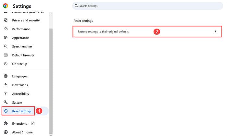Click the external link icon next to Extensions
This screenshot has width=227, height=137.
(x=32, y=123)
